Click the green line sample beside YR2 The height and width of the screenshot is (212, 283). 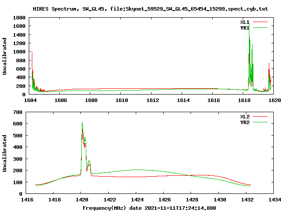pos(260,122)
